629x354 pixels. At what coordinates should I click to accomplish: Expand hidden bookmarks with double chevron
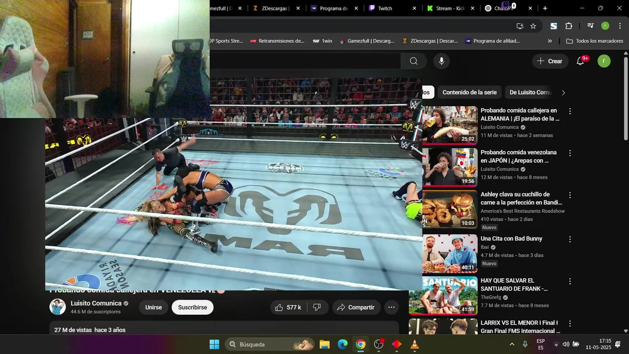[550, 41]
